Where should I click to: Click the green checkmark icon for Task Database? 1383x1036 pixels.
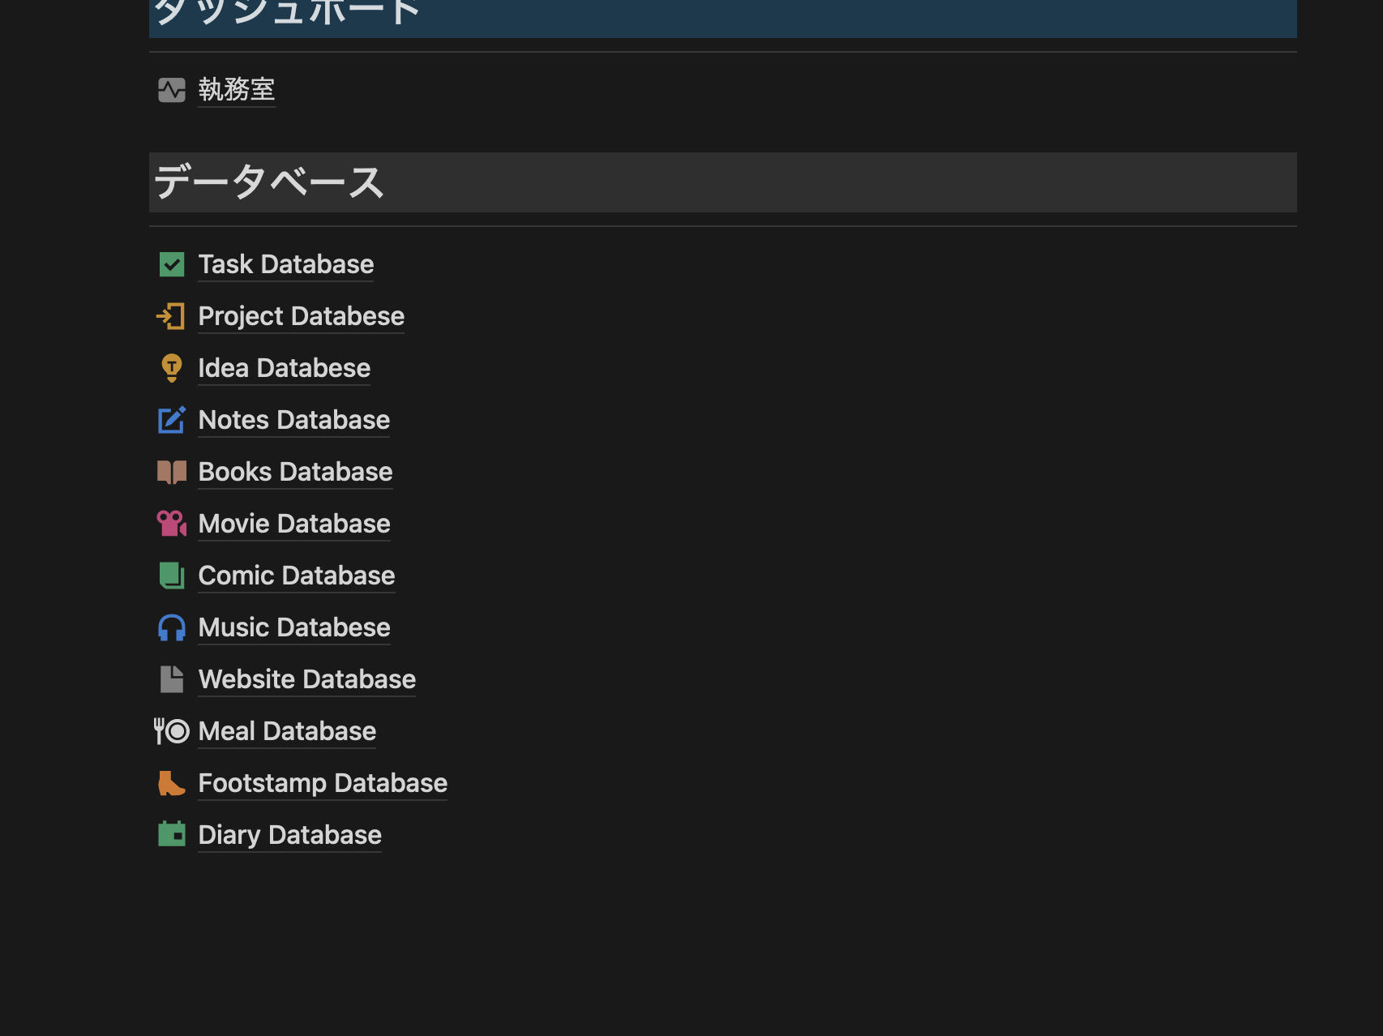coord(171,264)
